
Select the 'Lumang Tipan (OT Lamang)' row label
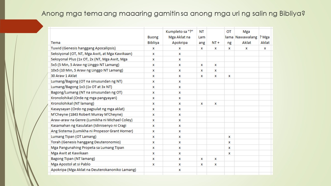73,137
